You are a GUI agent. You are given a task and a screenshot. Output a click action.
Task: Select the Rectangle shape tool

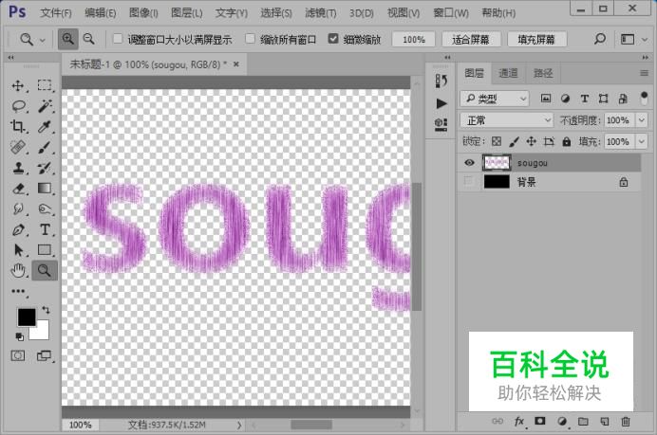pyautogui.click(x=45, y=250)
